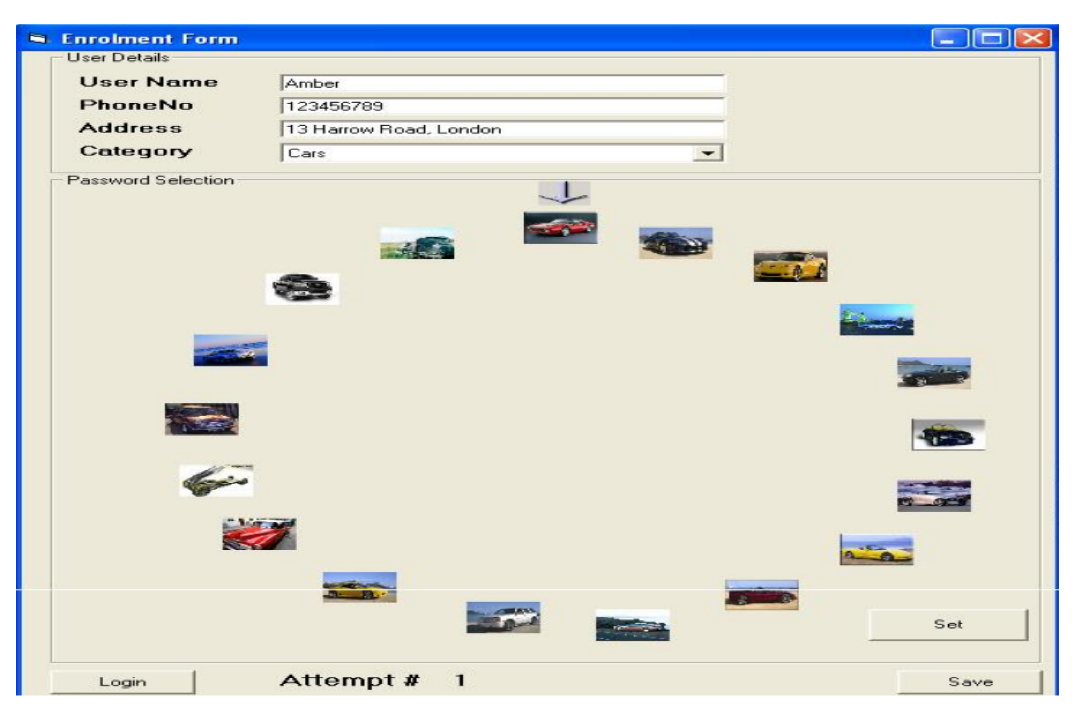Click the black pickup truck image on white background
1082x714 pixels.
coord(302,289)
